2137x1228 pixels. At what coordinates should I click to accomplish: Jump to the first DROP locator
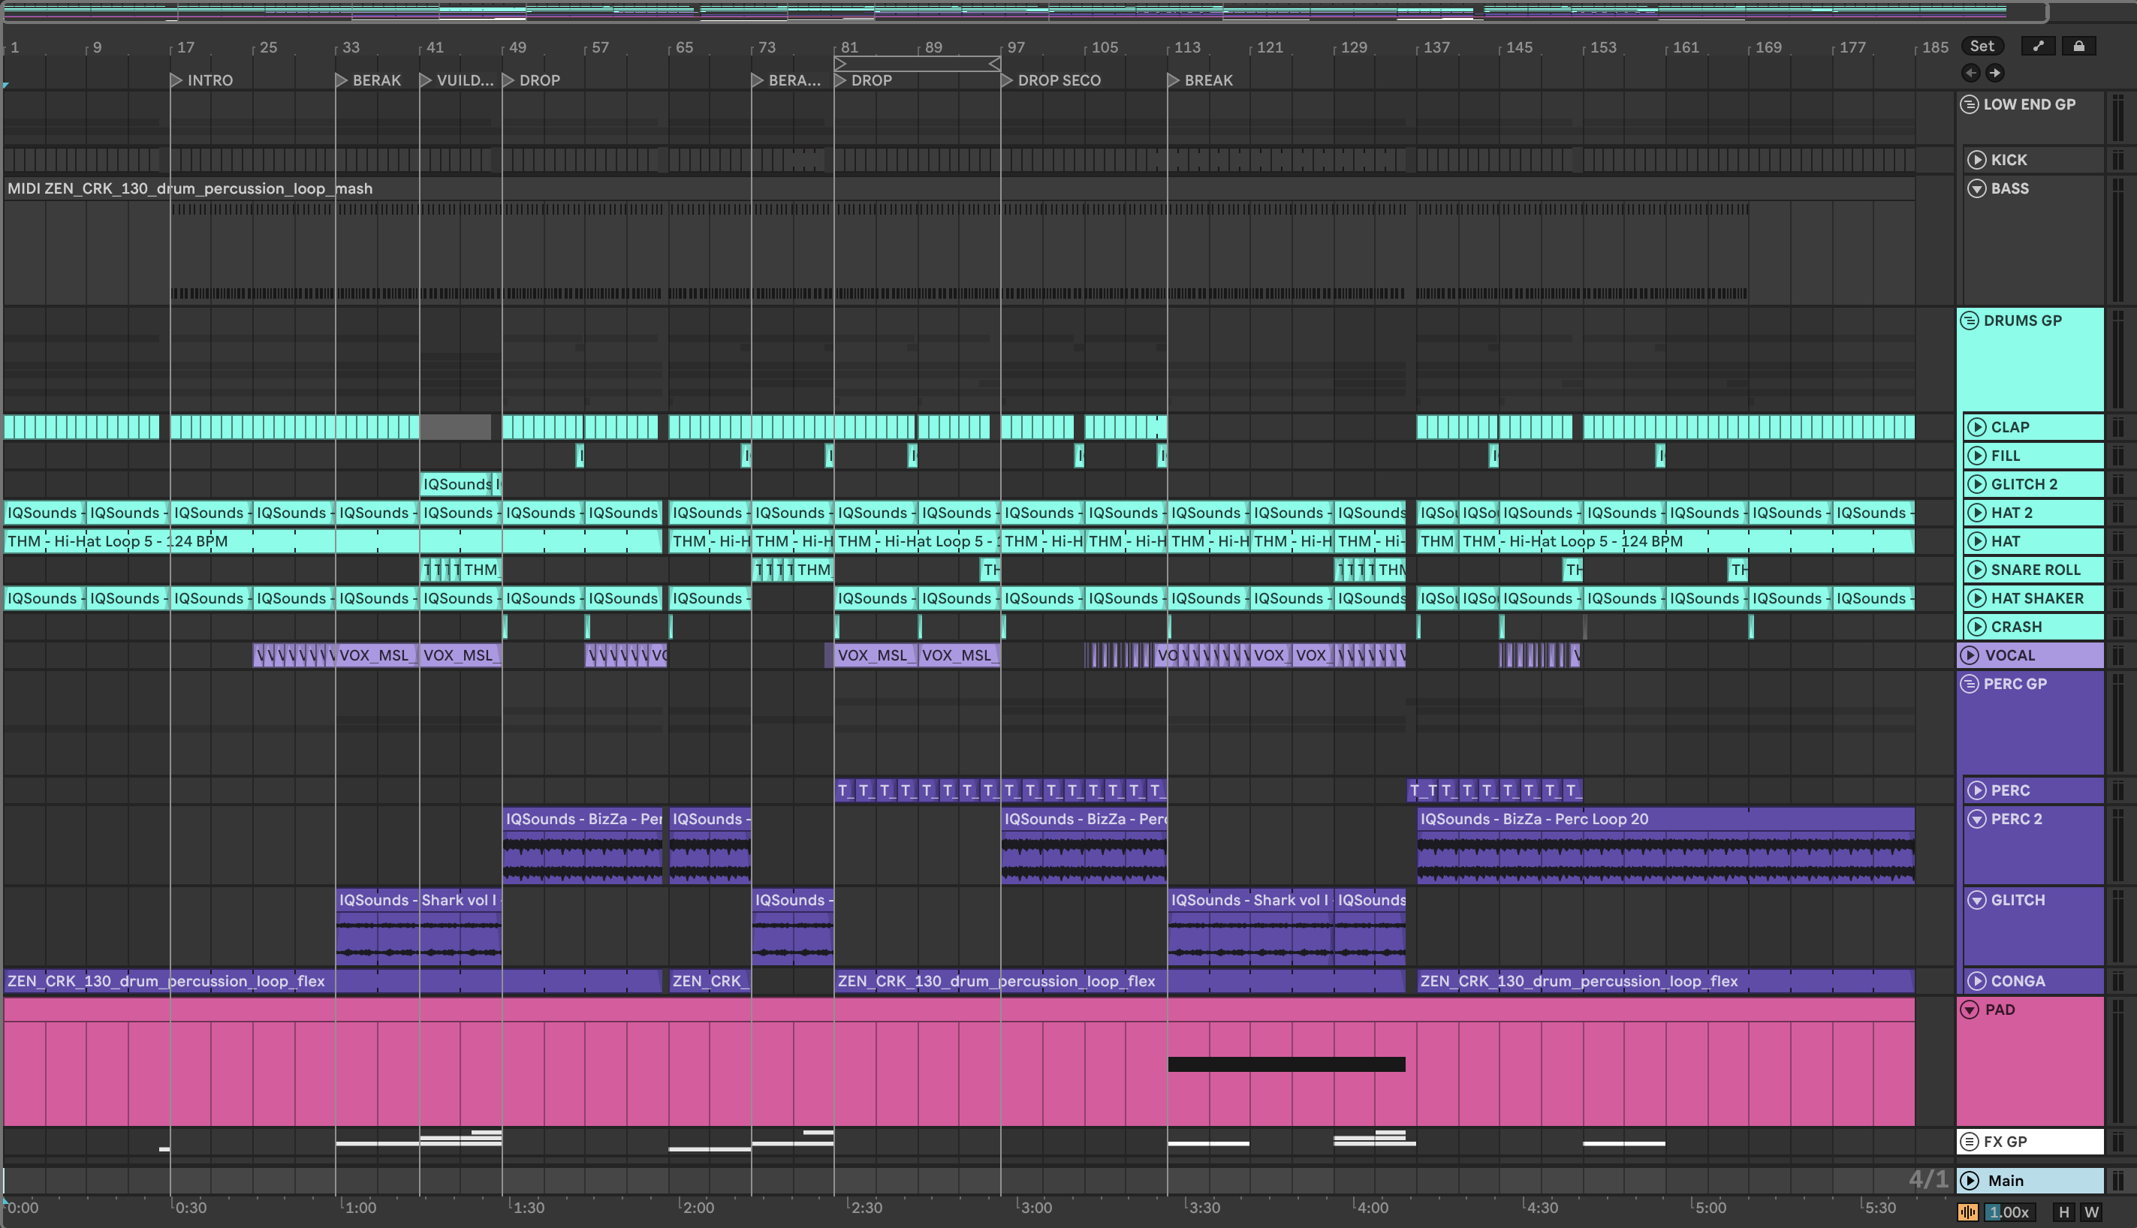pos(532,81)
